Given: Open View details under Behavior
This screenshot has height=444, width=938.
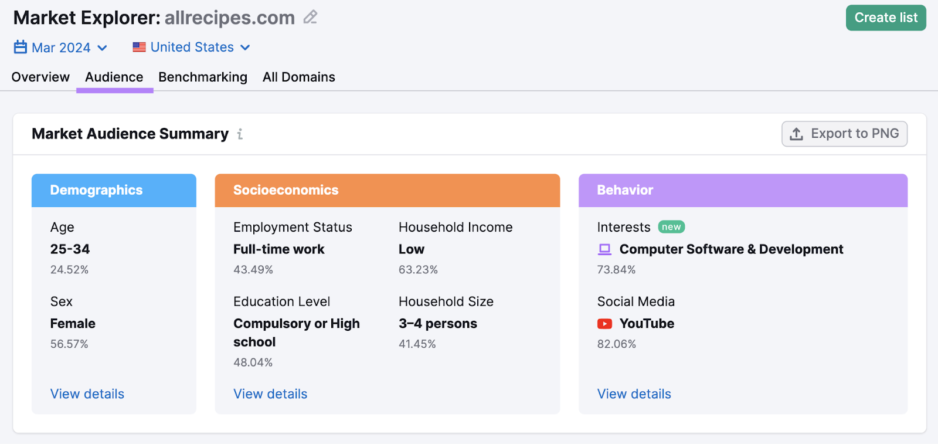Looking at the screenshot, I should [x=634, y=394].
